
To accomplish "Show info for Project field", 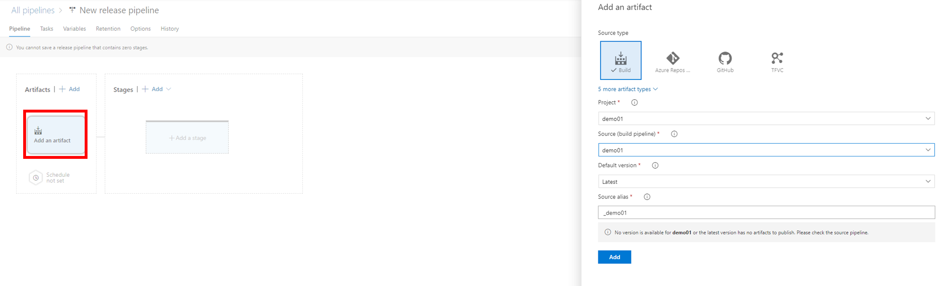I will point(634,103).
